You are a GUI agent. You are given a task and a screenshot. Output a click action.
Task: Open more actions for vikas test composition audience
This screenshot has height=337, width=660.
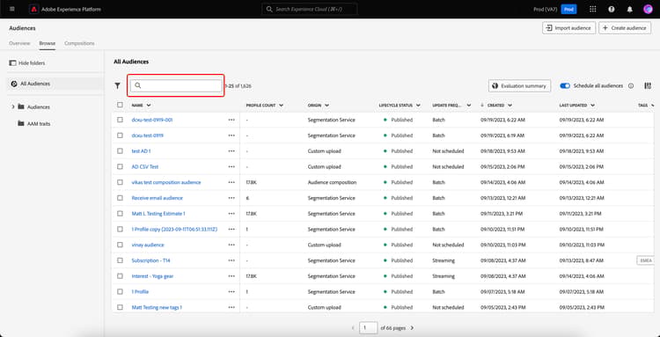click(x=231, y=182)
